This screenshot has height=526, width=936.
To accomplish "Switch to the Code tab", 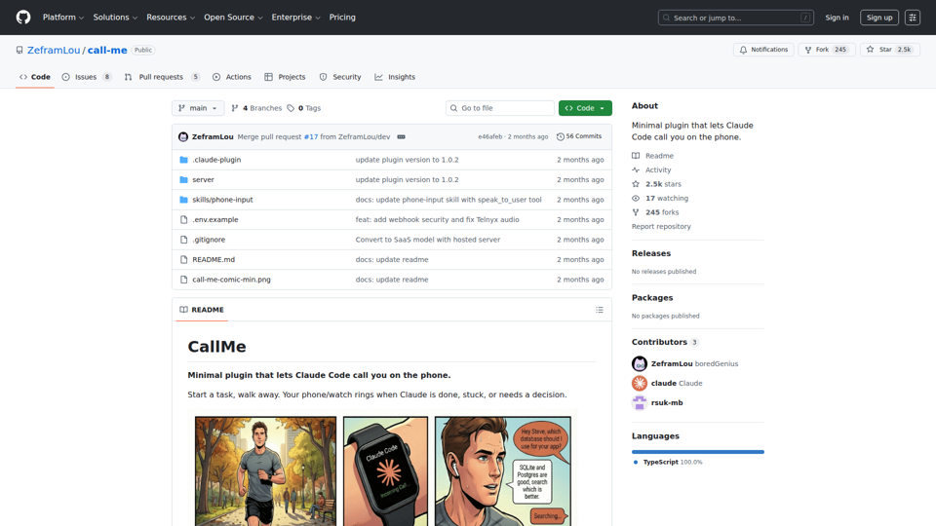I will 35,77.
